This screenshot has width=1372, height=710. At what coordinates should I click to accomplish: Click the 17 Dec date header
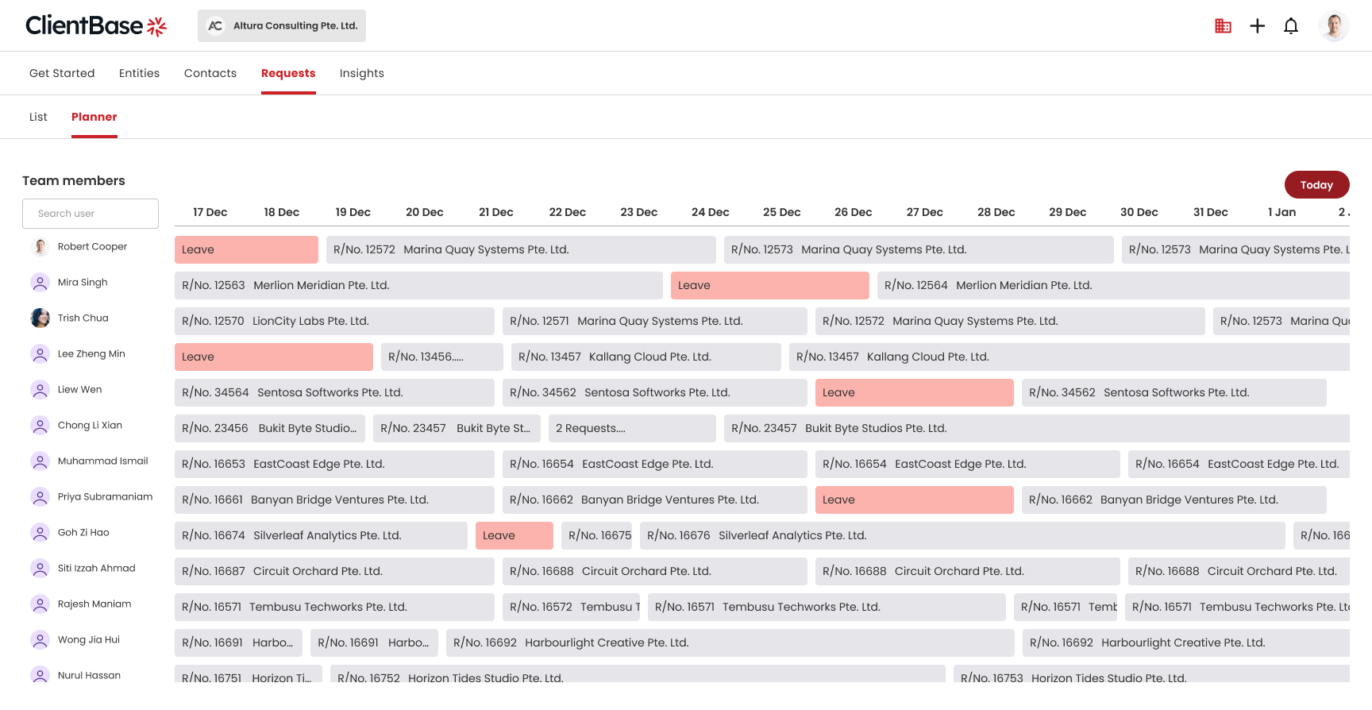210,212
